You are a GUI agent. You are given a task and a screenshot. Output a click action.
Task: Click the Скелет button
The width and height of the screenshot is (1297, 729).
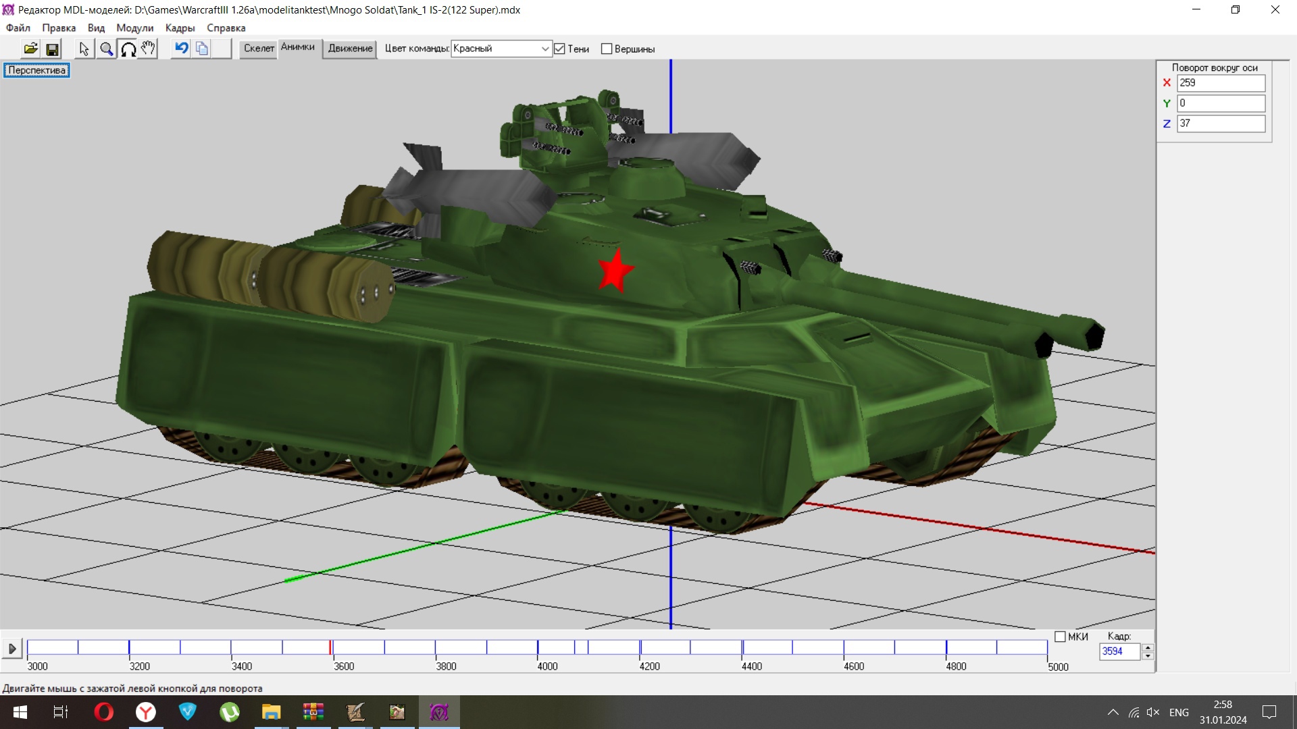pos(259,49)
